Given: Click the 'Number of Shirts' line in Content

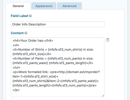Looking at the screenshot, I should coord(53,50).
